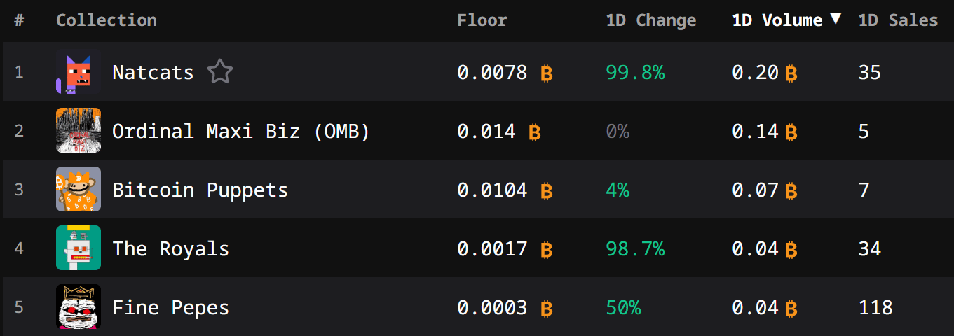Click the Bitcoin icon in The Royals volume
The height and width of the screenshot is (336, 954).
[791, 249]
